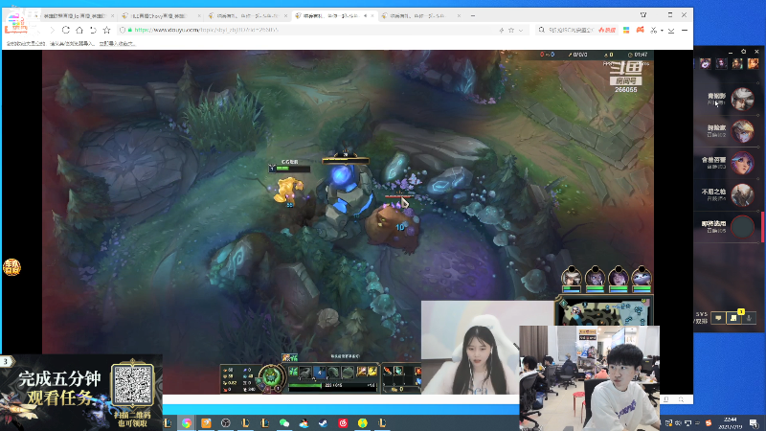Viewport: 766px width, 431px height.
Task: Click the fourth teammate portrait above the minimap
Action: [x=642, y=277]
